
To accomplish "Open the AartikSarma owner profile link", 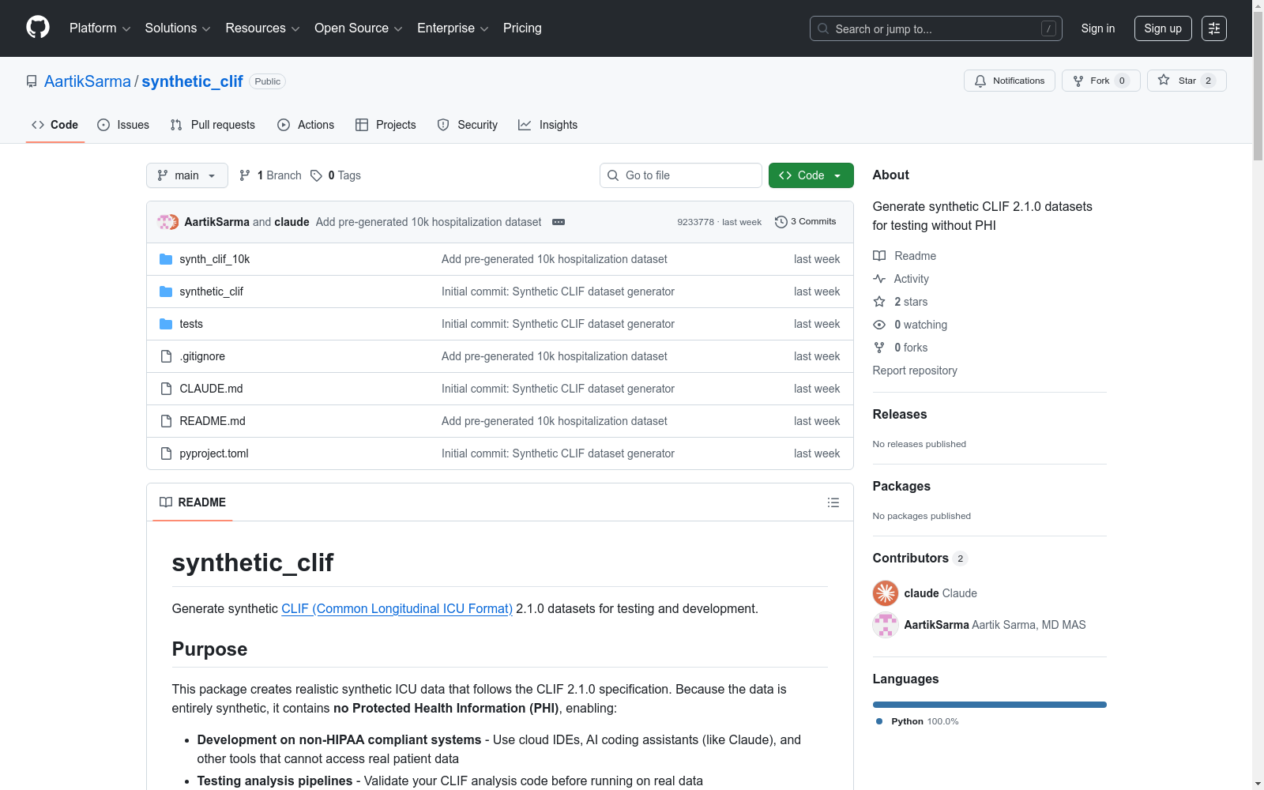I will pos(88,81).
